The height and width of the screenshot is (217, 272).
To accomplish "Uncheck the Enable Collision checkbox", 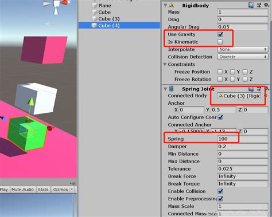I will point(220,191).
